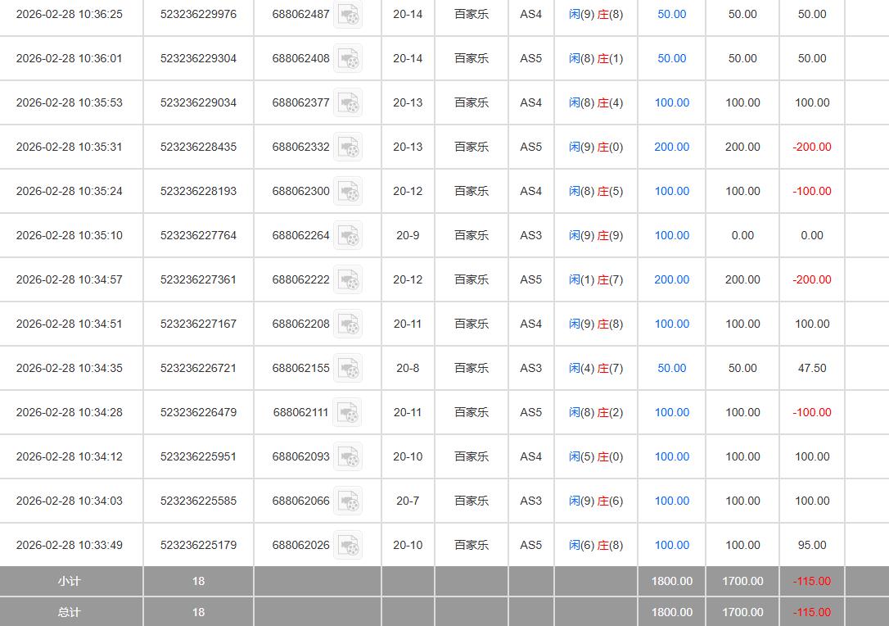Click blue 100.00 amount in 10:35:10 row
The image size is (889, 626).
pos(671,236)
